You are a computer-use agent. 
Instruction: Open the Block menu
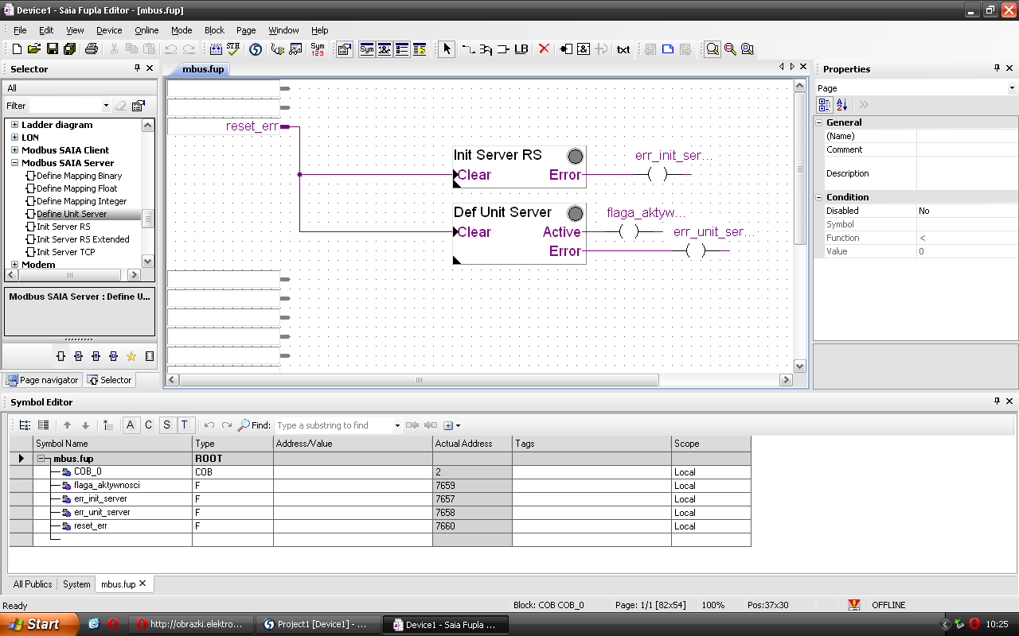215,30
